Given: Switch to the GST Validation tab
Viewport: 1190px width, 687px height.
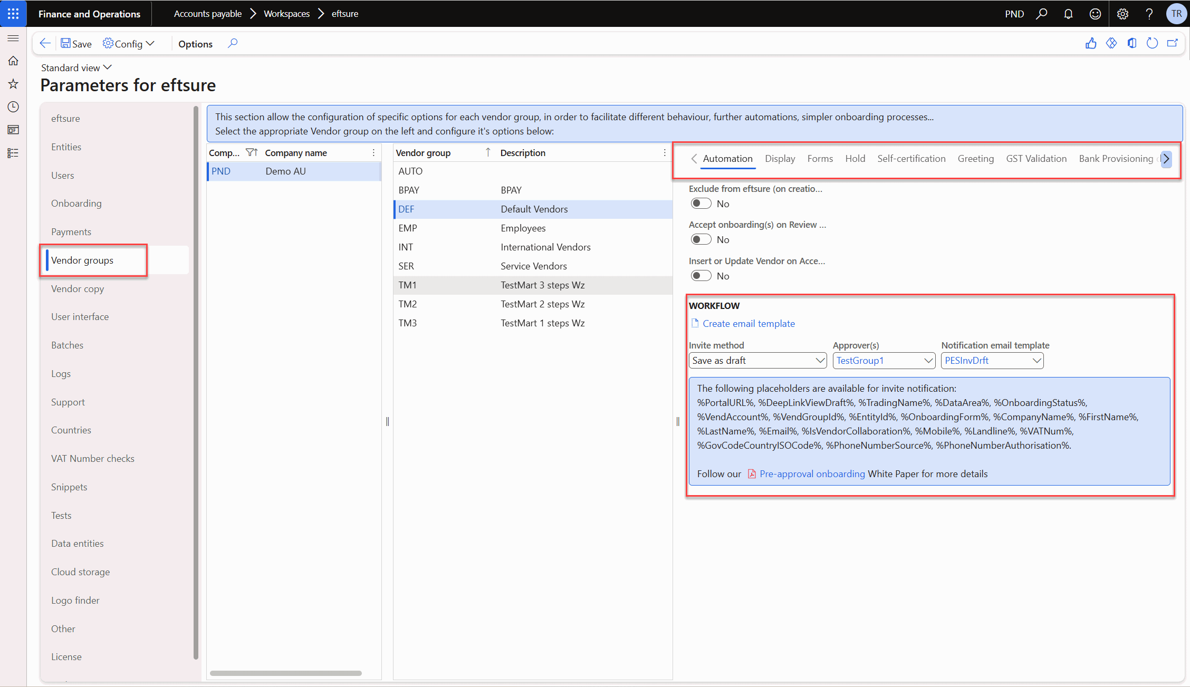Looking at the screenshot, I should click(x=1037, y=158).
